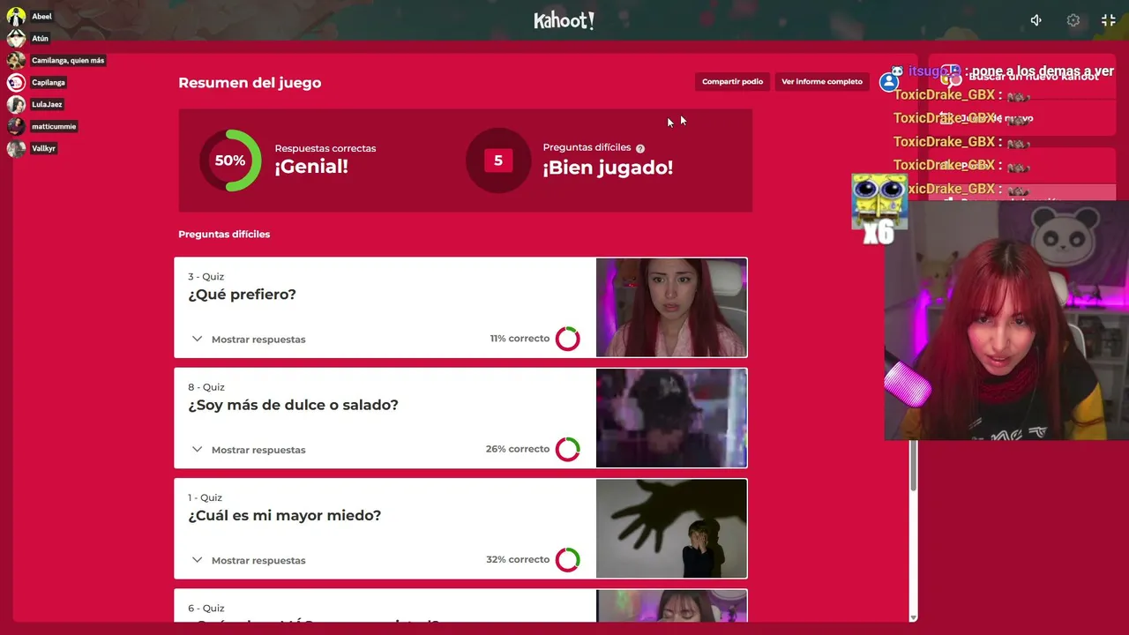Select Atún's player avatar
This screenshot has height=635, width=1129.
click(16, 38)
